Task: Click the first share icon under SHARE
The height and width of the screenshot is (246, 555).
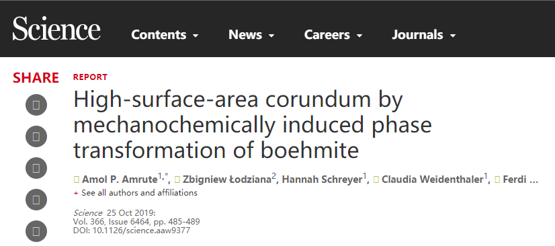Action: [x=36, y=105]
